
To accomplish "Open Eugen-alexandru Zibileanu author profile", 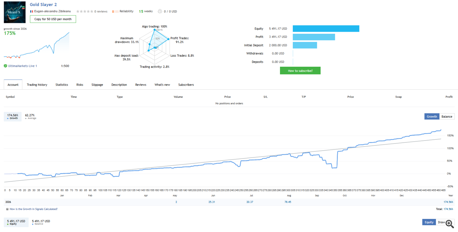I will pyautogui.click(x=53, y=11).
